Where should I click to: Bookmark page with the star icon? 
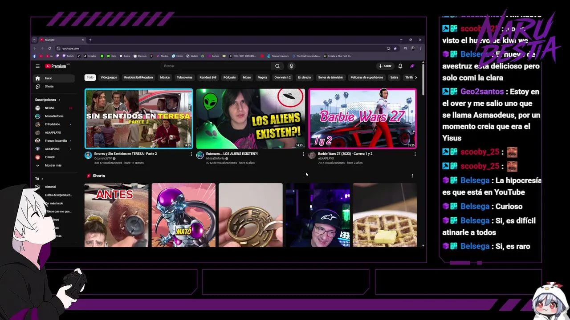coord(395,48)
